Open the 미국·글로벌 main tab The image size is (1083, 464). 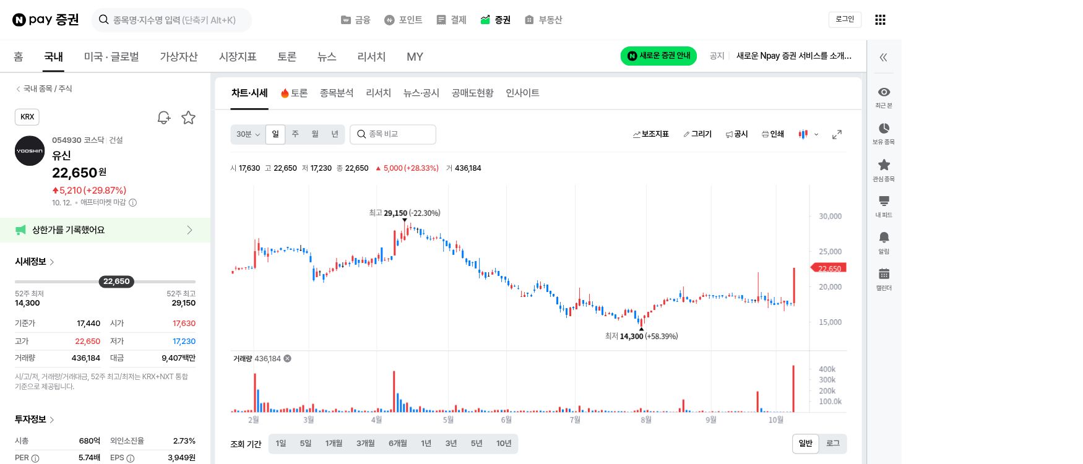pyautogui.click(x=111, y=57)
